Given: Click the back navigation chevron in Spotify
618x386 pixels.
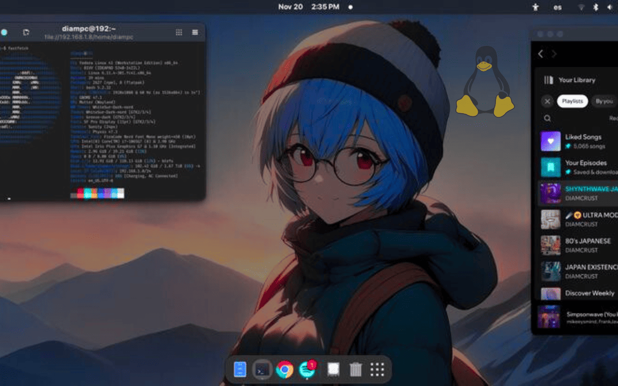Looking at the screenshot, I should (x=540, y=54).
